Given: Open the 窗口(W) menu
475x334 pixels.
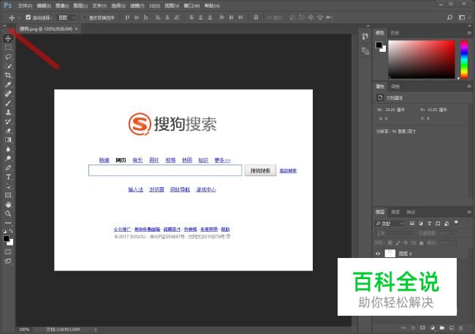Looking at the screenshot, I should click(x=191, y=6).
